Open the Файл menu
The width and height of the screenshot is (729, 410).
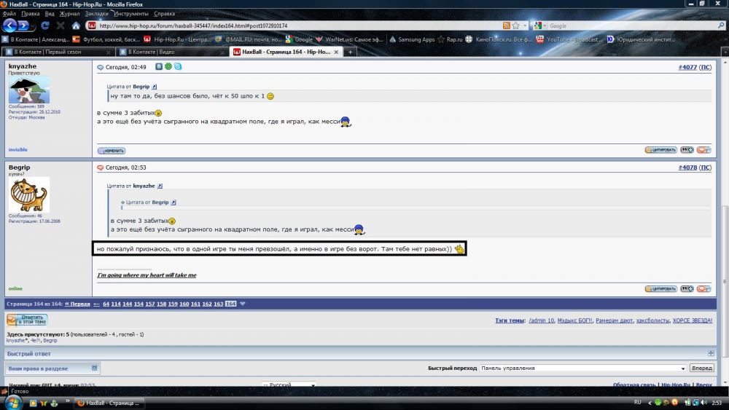[9, 13]
